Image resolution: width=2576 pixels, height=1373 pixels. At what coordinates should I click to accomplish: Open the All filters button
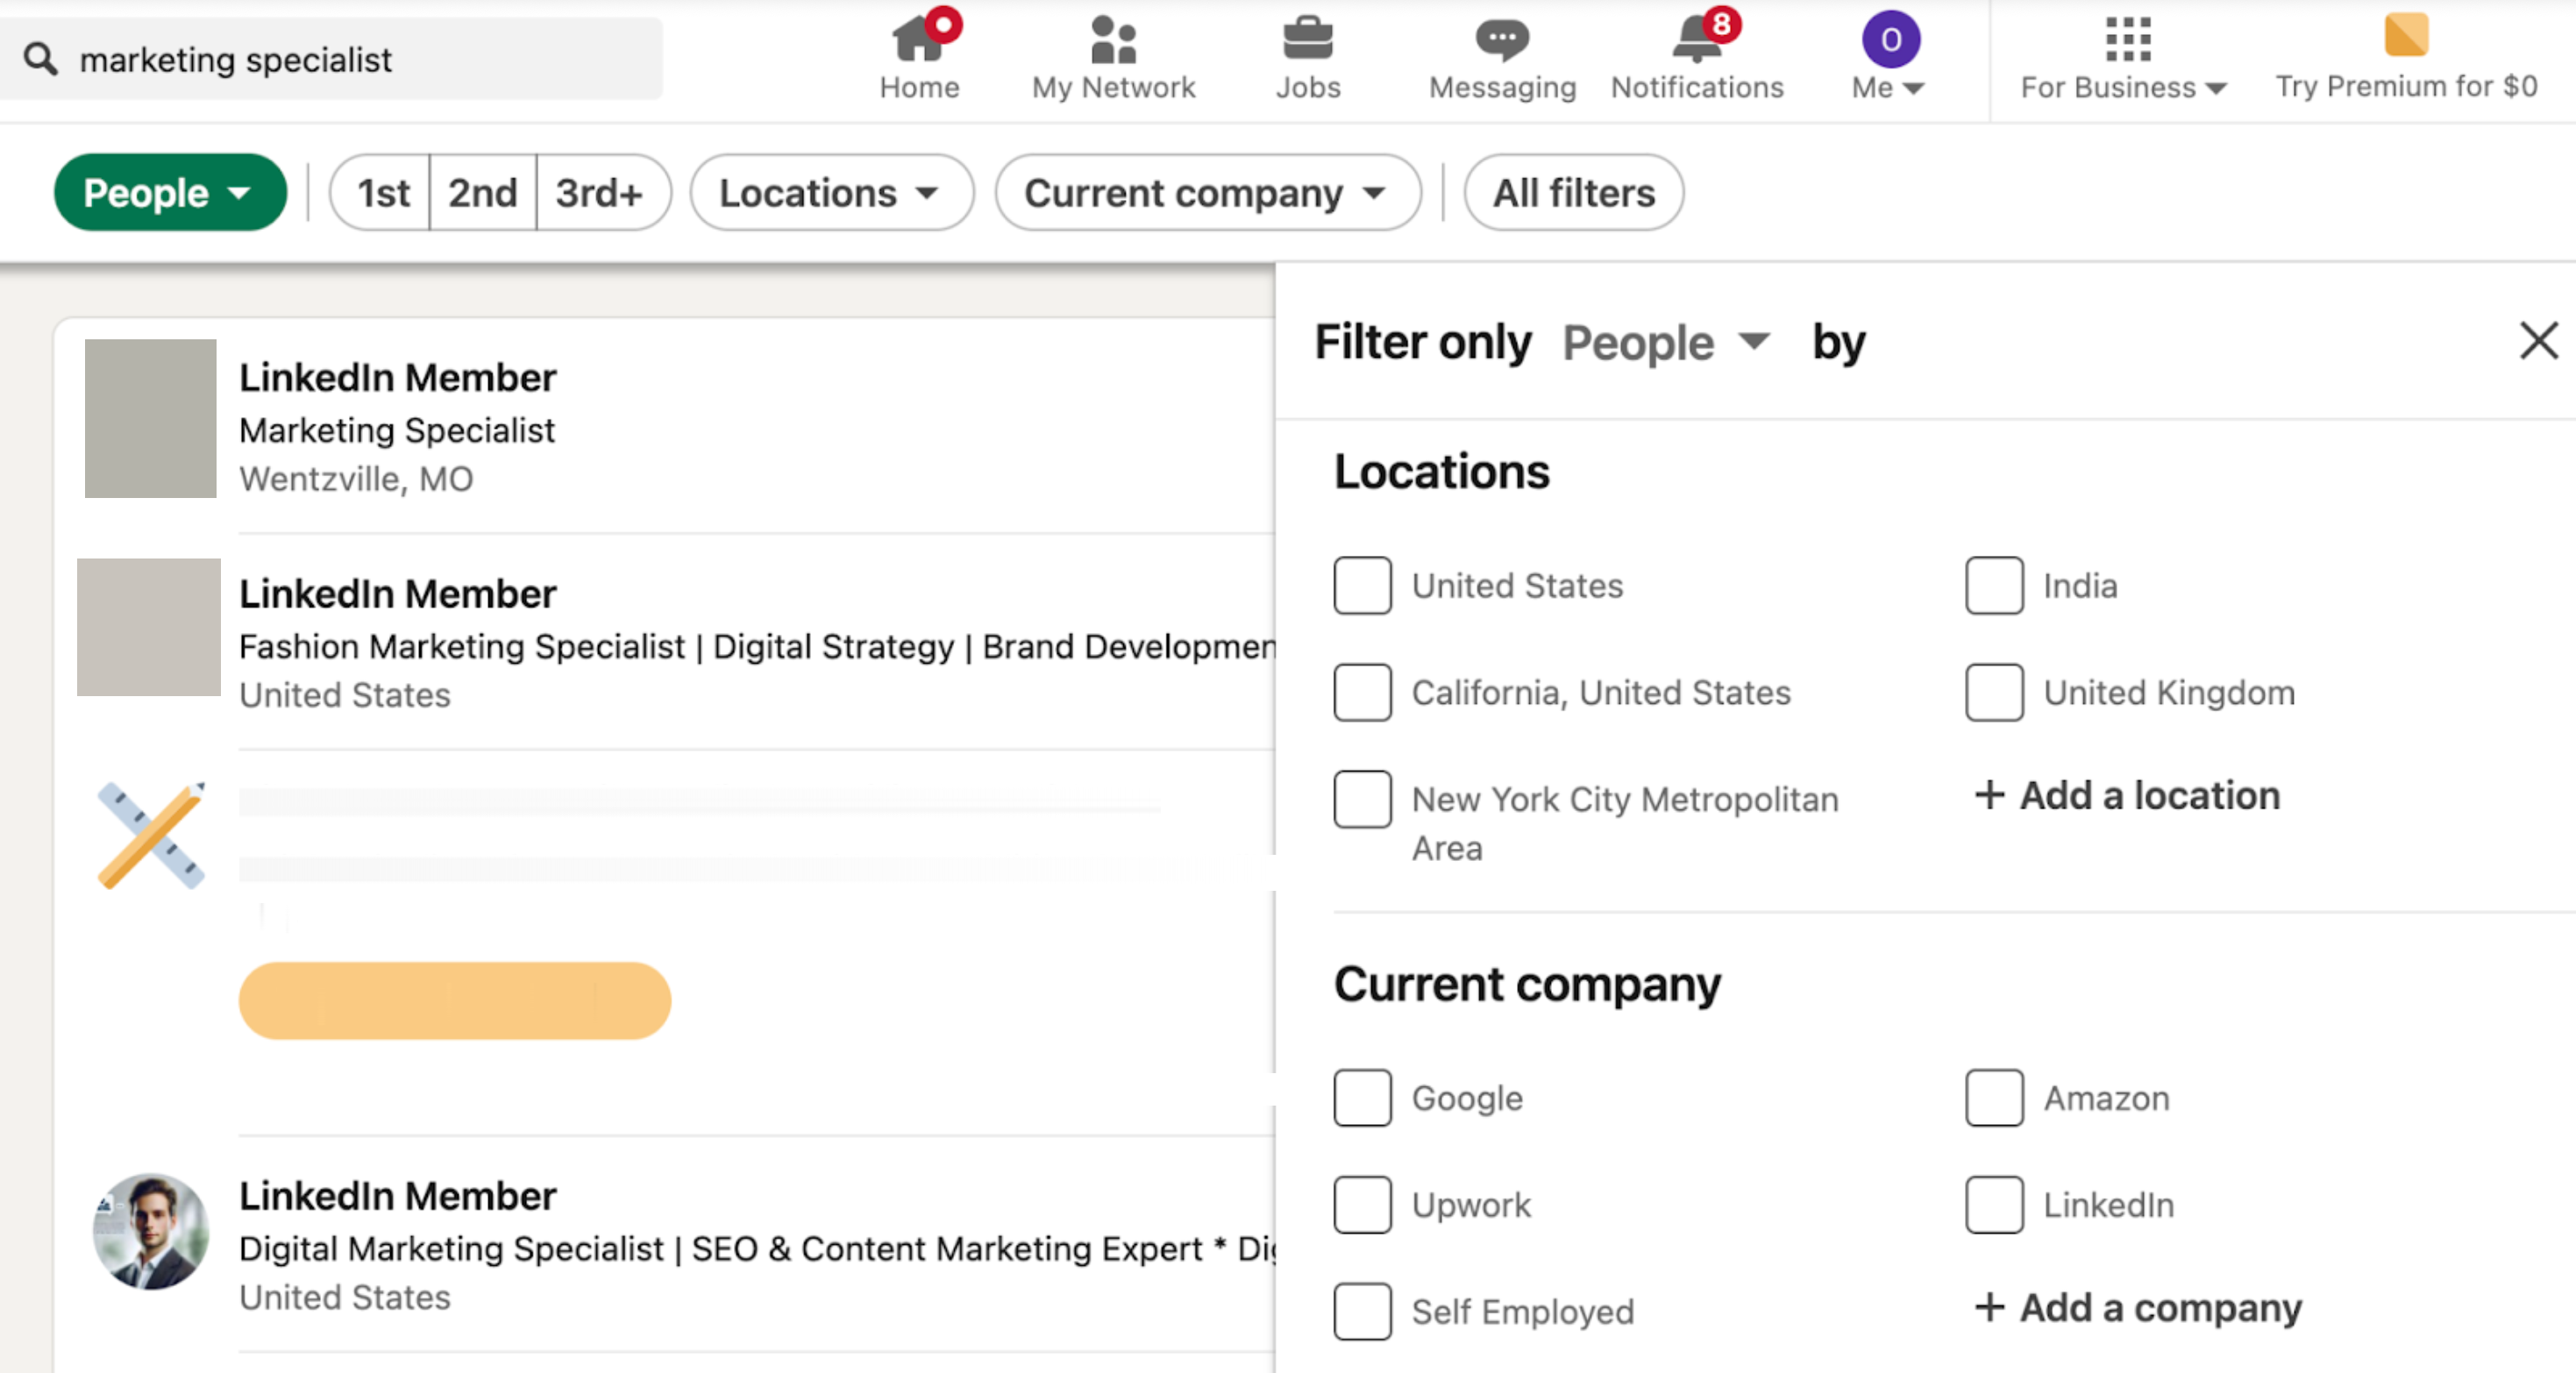click(x=1573, y=192)
